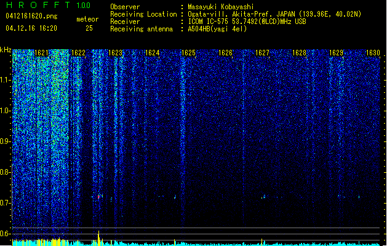Screen dimensions: 387x246
Task: Click the 1630 time marker
Action: [373, 53]
